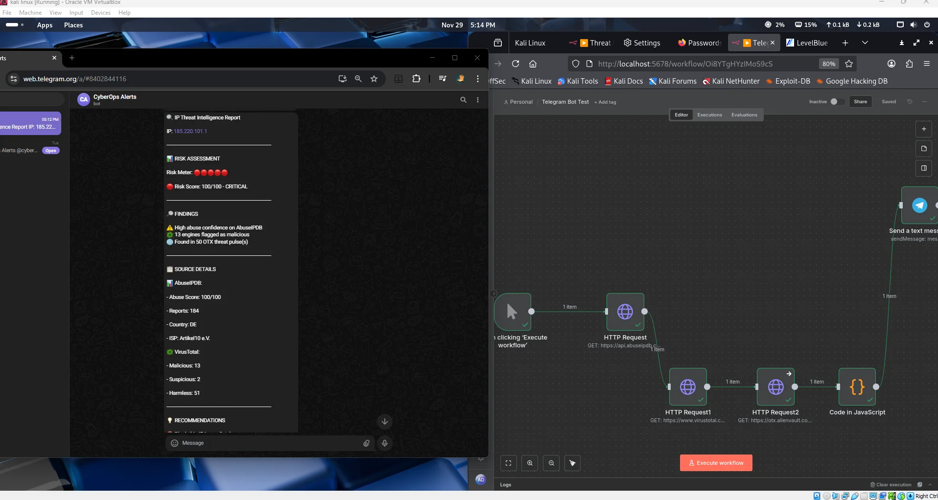938x500 pixels.
Task: Bookmark the Telegram page in Chrome
Action: 374,79
